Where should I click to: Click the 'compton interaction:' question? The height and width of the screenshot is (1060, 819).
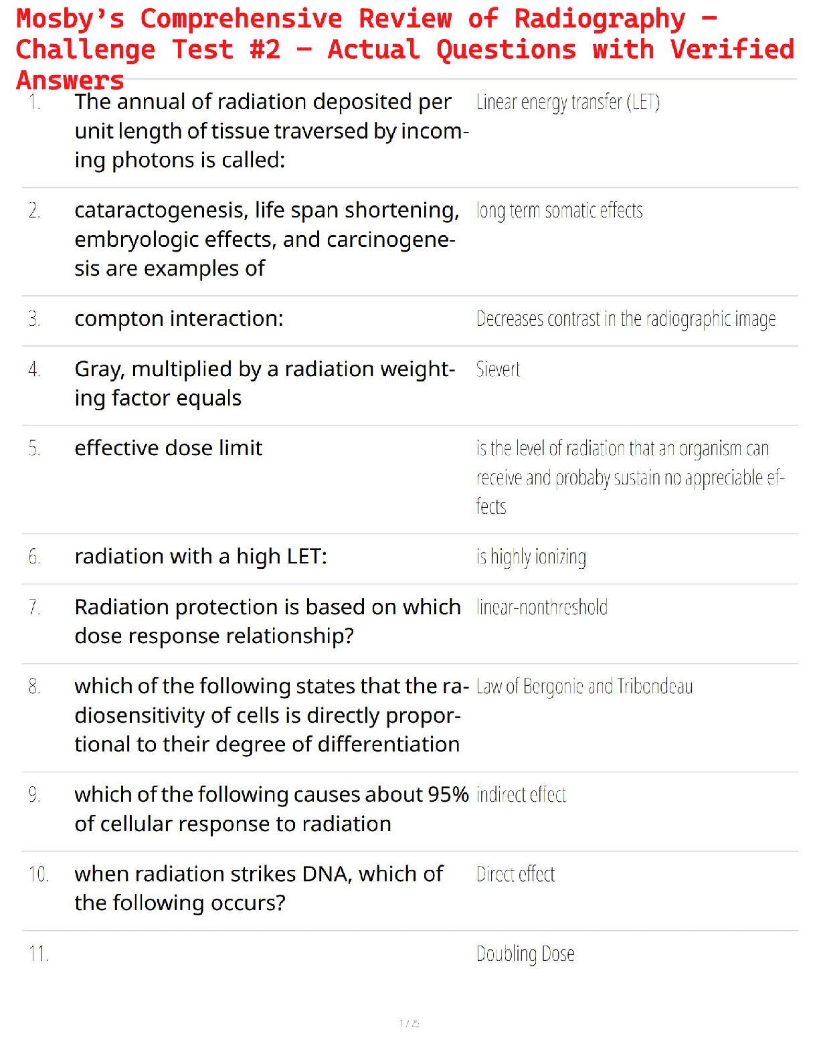pyautogui.click(x=179, y=319)
